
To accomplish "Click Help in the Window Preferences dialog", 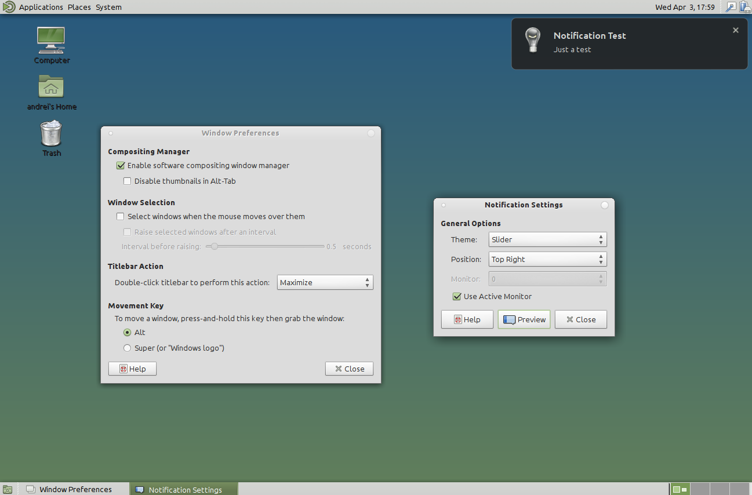I will 132,368.
